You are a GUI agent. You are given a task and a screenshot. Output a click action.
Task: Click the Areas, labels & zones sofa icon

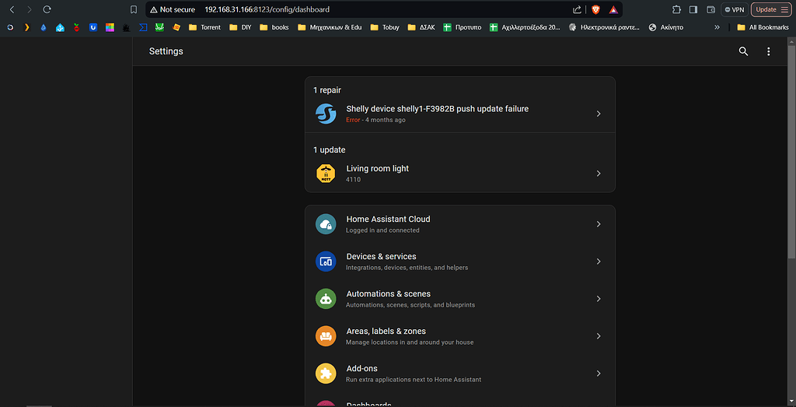326,336
